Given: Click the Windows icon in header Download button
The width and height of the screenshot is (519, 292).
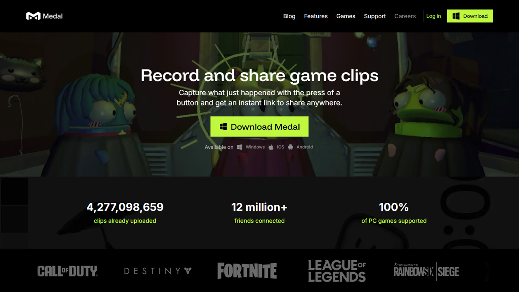Looking at the screenshot, I should 456,16.
